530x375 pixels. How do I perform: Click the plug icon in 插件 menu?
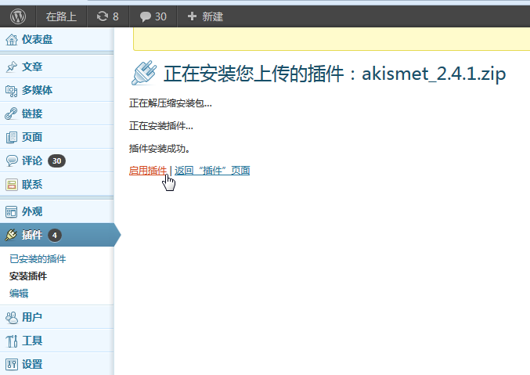(11, 235)
